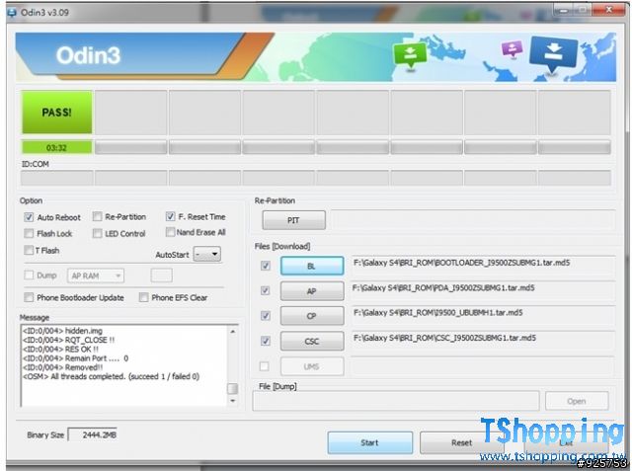Uncheck the CP file checkbox
632x471 pixels.
click(x=266, y=315)
